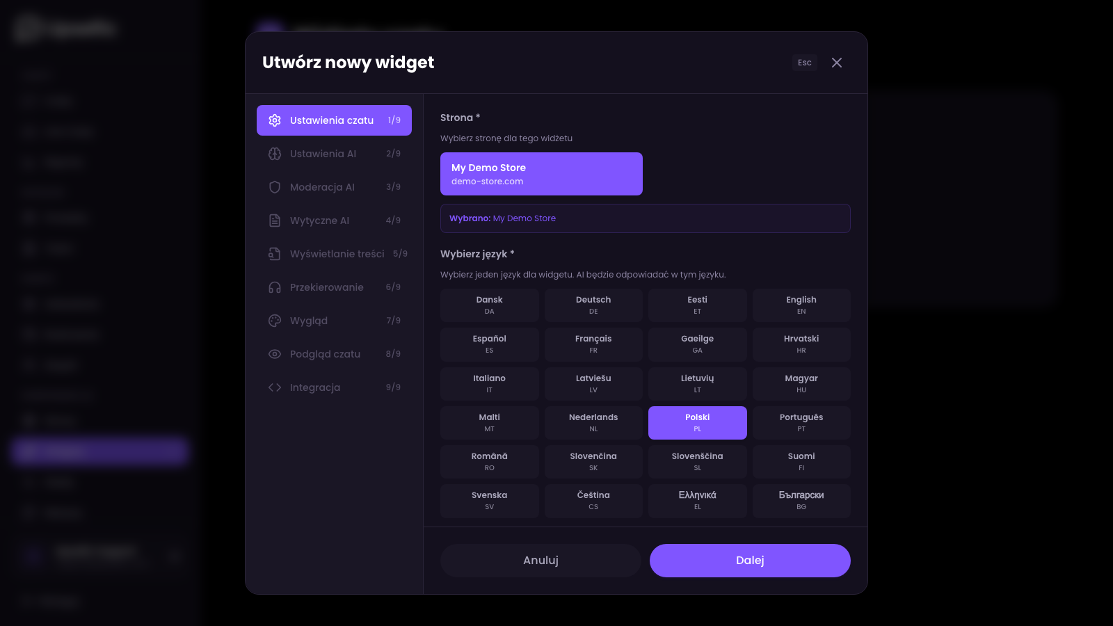Pick Français from the language grid

tap(593, 344)
